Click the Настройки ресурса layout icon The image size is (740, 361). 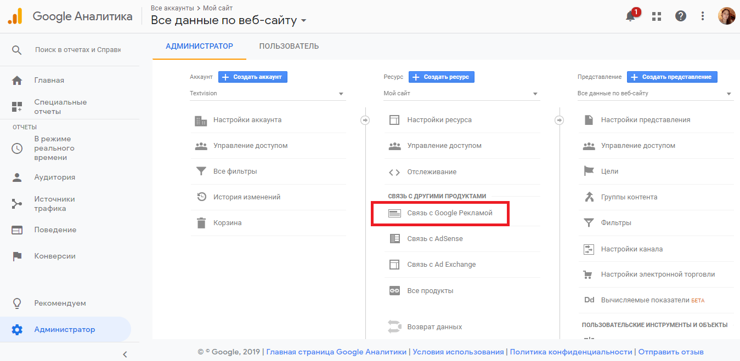(394, 120)
